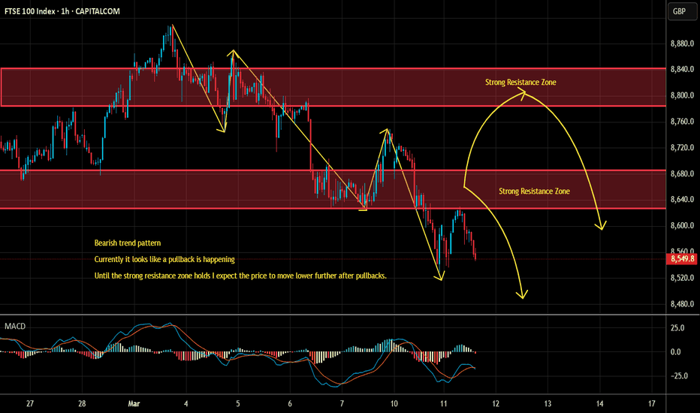The height and width of the screenshot is (413, 700).
Task: Click the 7 date on the time axis
Action: pos(342,404)
